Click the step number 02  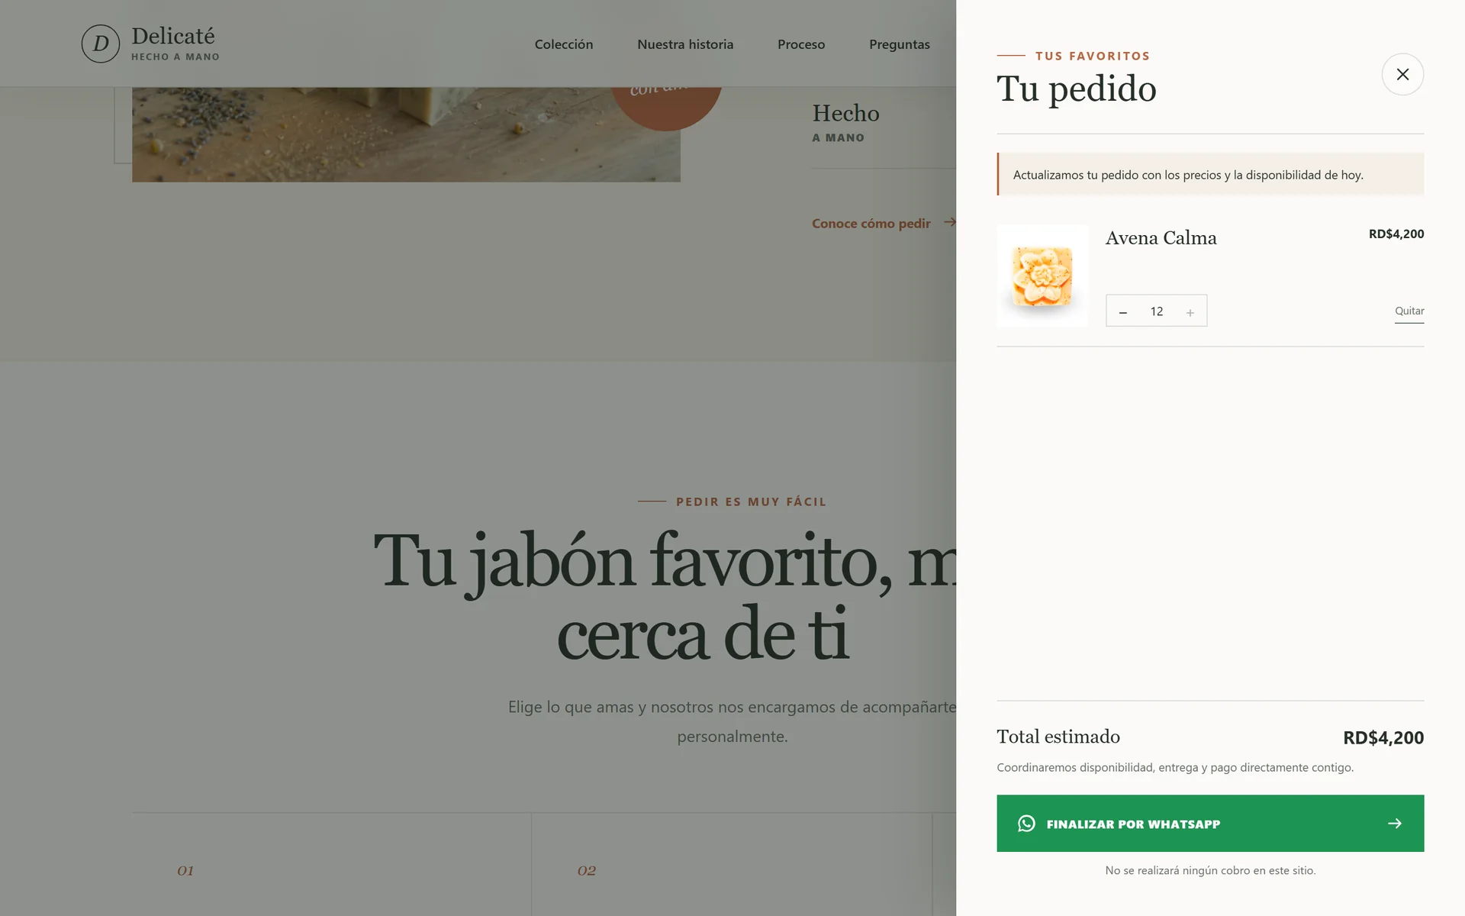586,870
